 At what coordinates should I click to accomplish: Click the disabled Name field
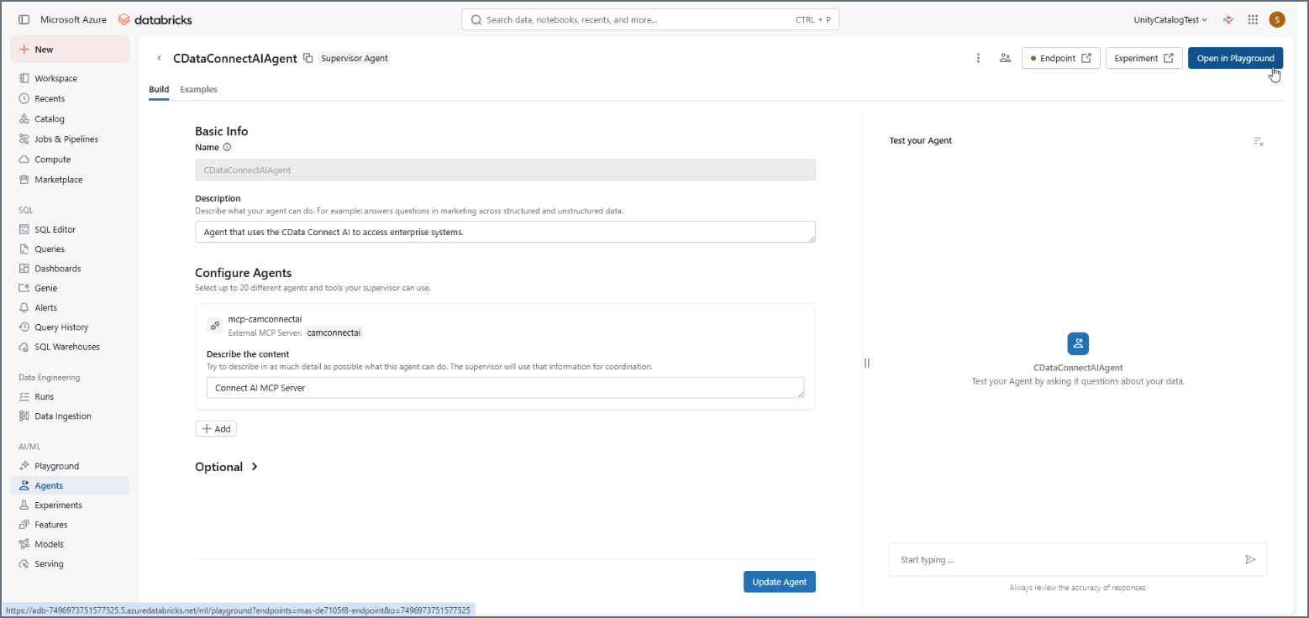pos(505,170)
